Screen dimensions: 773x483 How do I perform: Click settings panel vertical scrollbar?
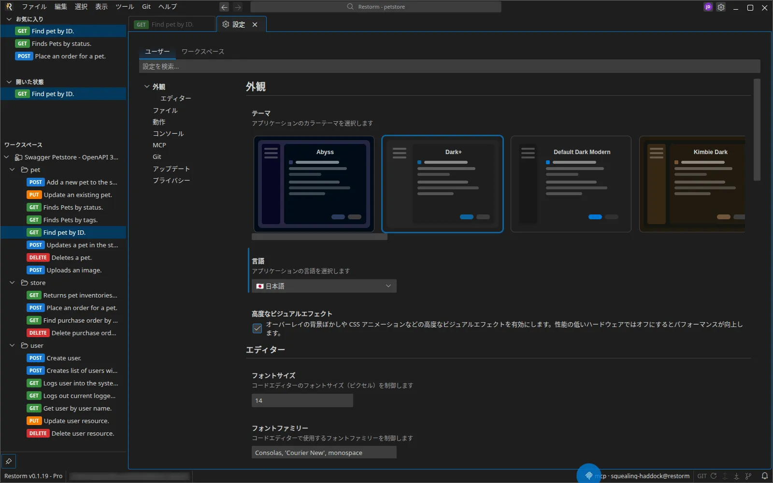point(757,130)
